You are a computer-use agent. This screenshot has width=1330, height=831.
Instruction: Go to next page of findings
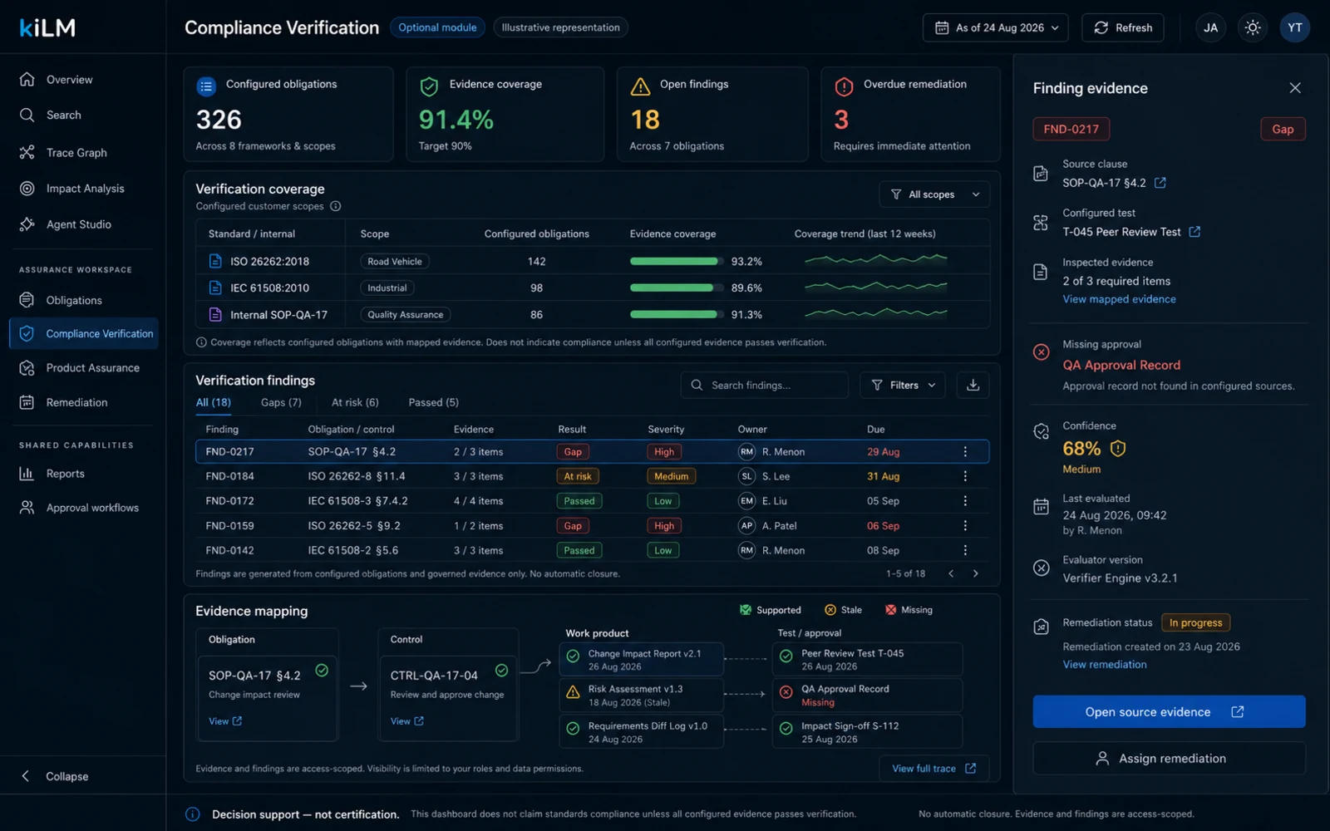pyautogui.click(x=975, y=573)
